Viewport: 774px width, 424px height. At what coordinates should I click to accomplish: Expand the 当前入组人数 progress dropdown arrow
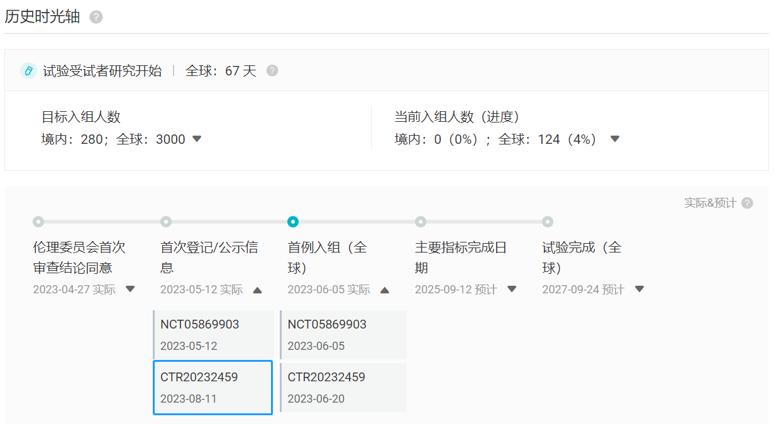tap(615, 139)
